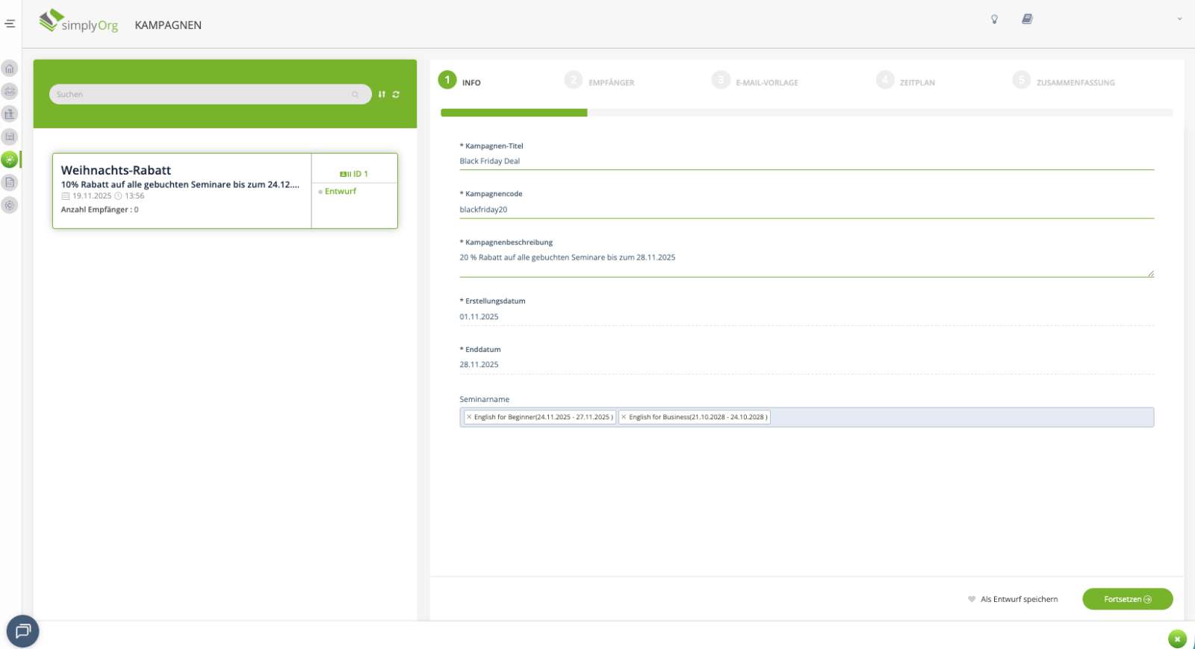Click Als Entwurf speichern

point(1018,599)
